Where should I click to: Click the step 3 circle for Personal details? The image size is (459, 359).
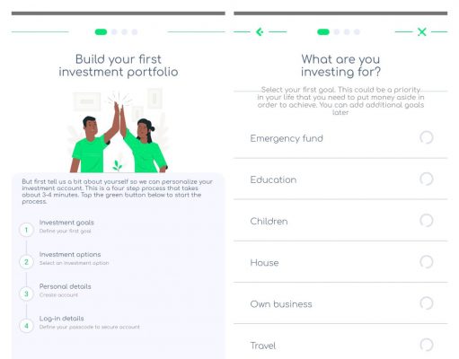pyautogui.click(x=26, y=293)
